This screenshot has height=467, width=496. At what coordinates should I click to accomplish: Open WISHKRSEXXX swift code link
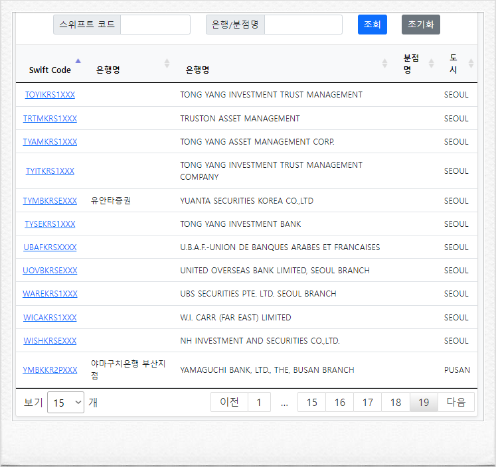point(50,340)
